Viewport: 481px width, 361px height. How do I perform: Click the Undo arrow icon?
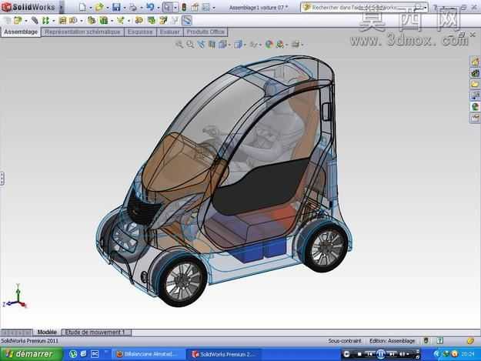[x=150, y=7]
